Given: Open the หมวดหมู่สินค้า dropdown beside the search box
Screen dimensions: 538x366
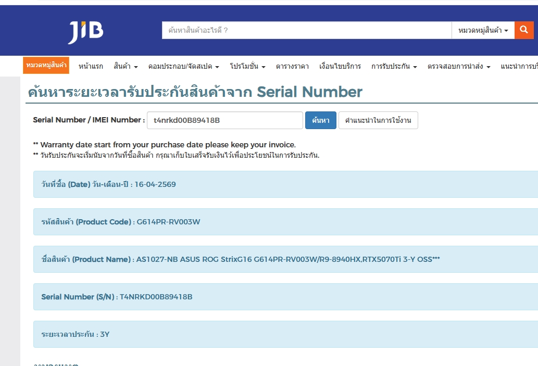Looking at the screenshot, I should [x=483, y=30].
